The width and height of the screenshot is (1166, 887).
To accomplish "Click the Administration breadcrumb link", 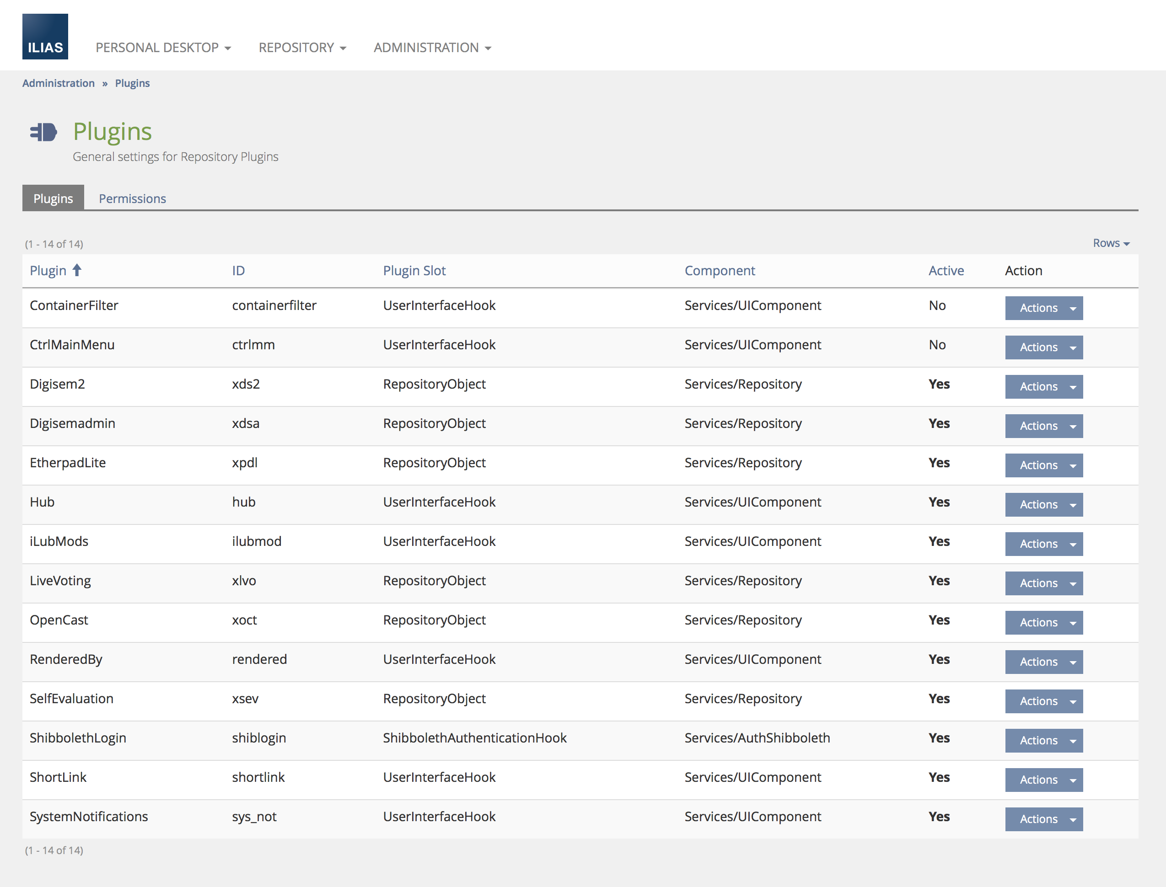I will tap(58, 83).
